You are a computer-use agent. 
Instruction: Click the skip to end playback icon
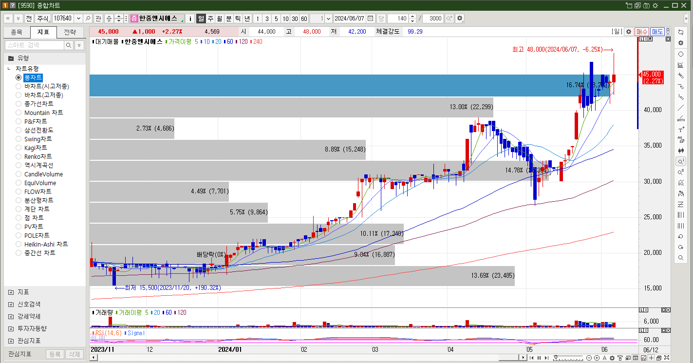point(546,358)
